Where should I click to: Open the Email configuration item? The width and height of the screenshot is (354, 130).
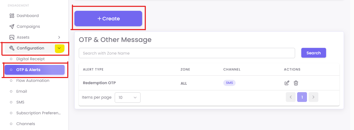click(x=22, y=91)
